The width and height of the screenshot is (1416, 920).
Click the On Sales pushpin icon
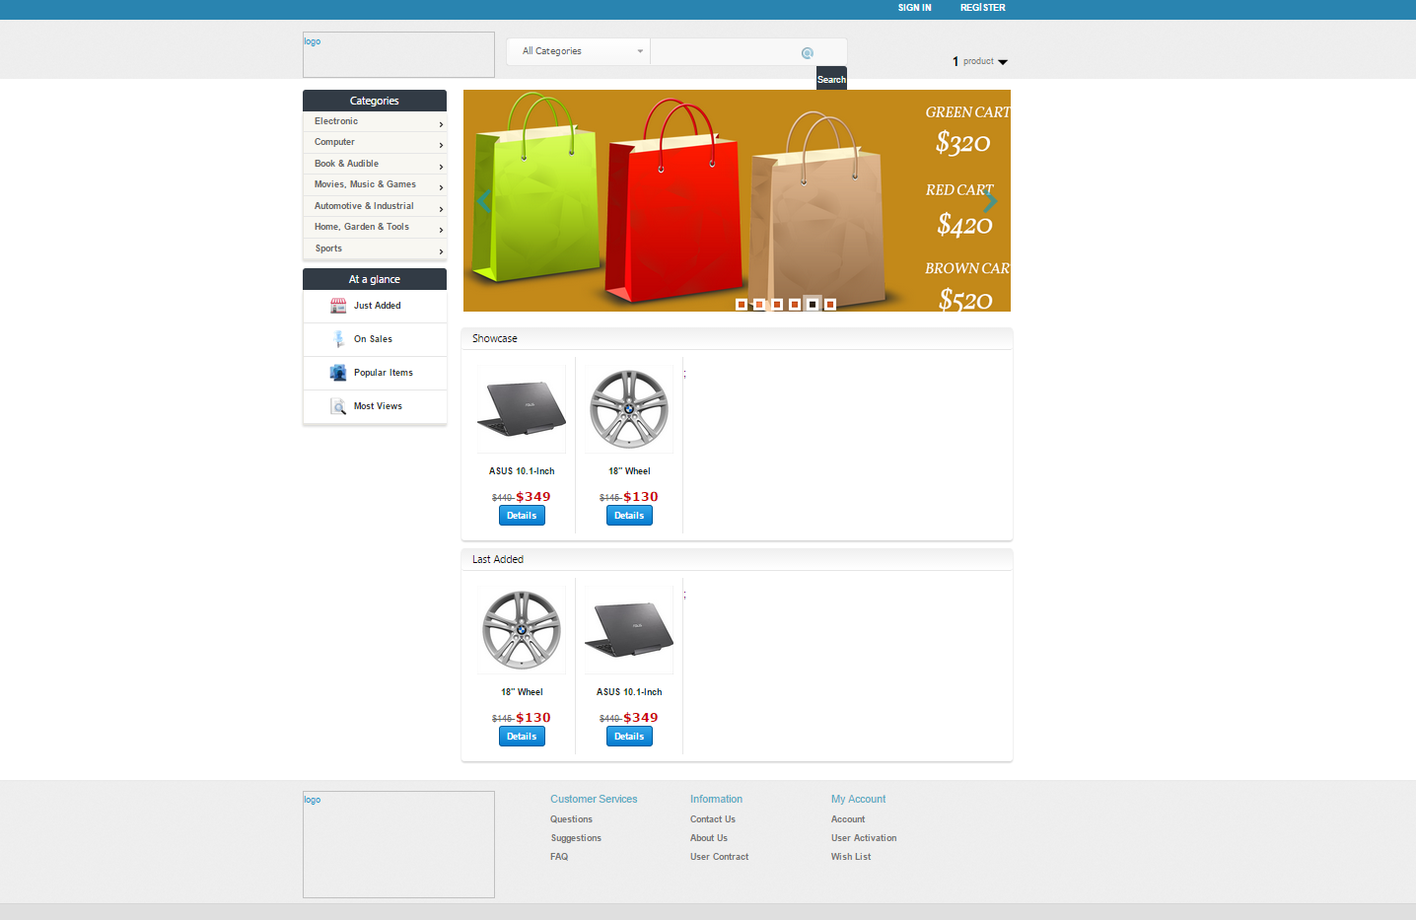pyautogui.click(x=338, y=339)
